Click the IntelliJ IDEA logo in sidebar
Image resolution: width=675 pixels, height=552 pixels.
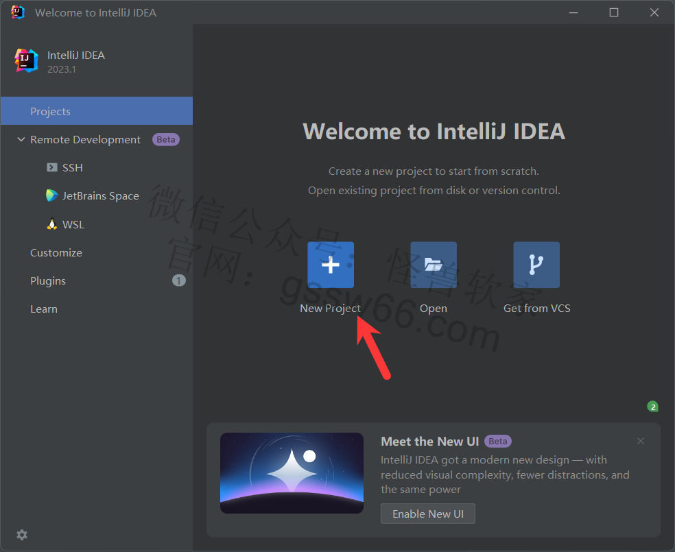pyautogui.click(x=26, y=60)
